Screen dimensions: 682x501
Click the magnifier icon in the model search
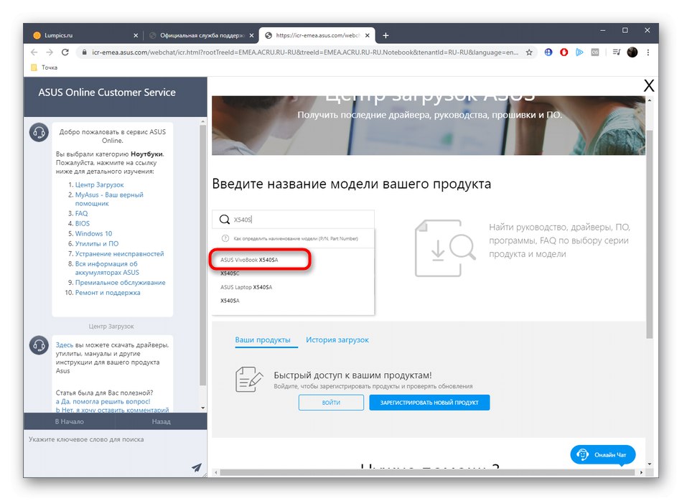pyautogui.click(x=225, y=219)
